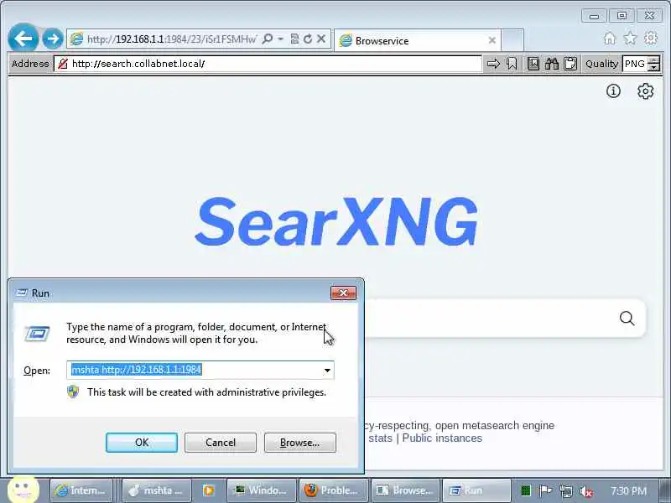
Task: Open the network tray icon
Action: click(x=565, y=491)
